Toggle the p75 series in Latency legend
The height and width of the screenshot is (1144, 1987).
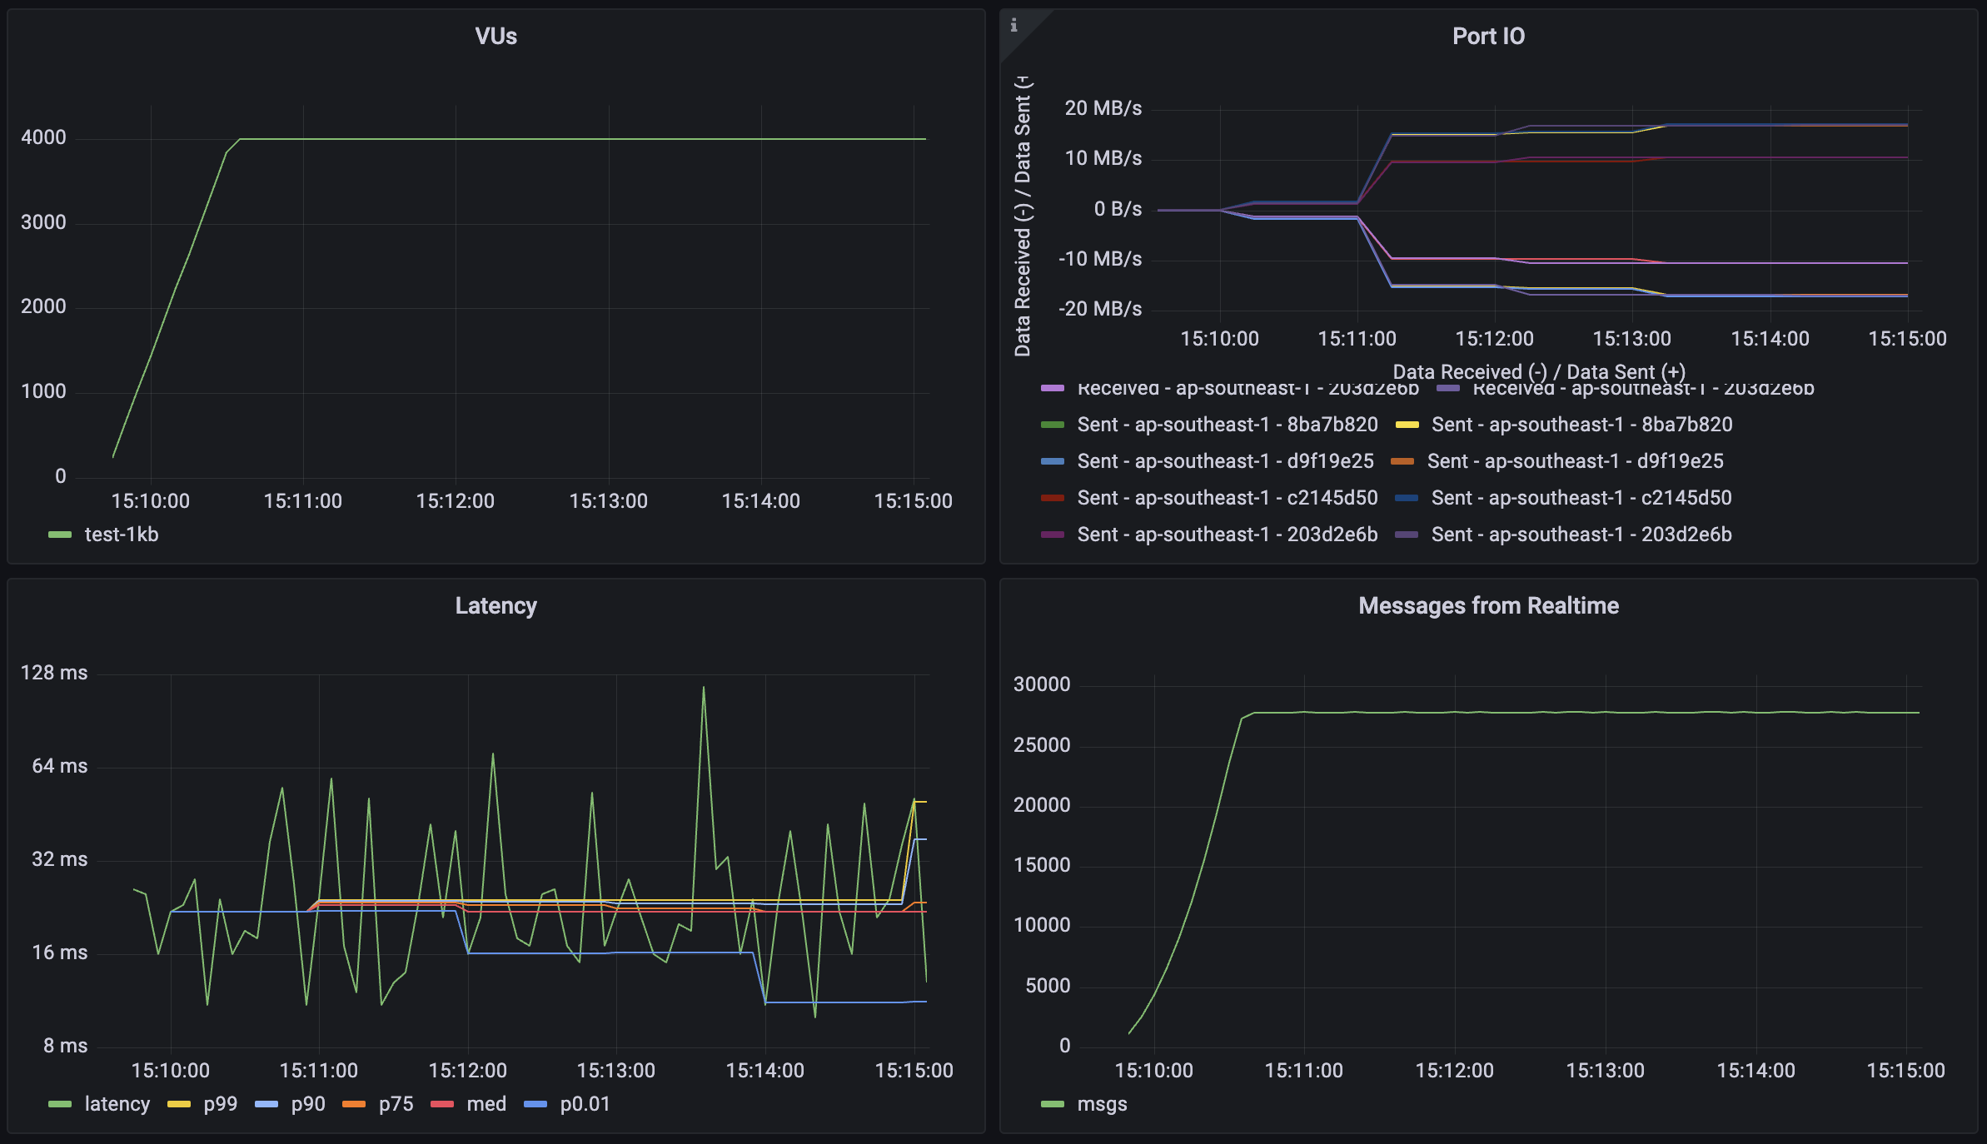click(396, 1104)
